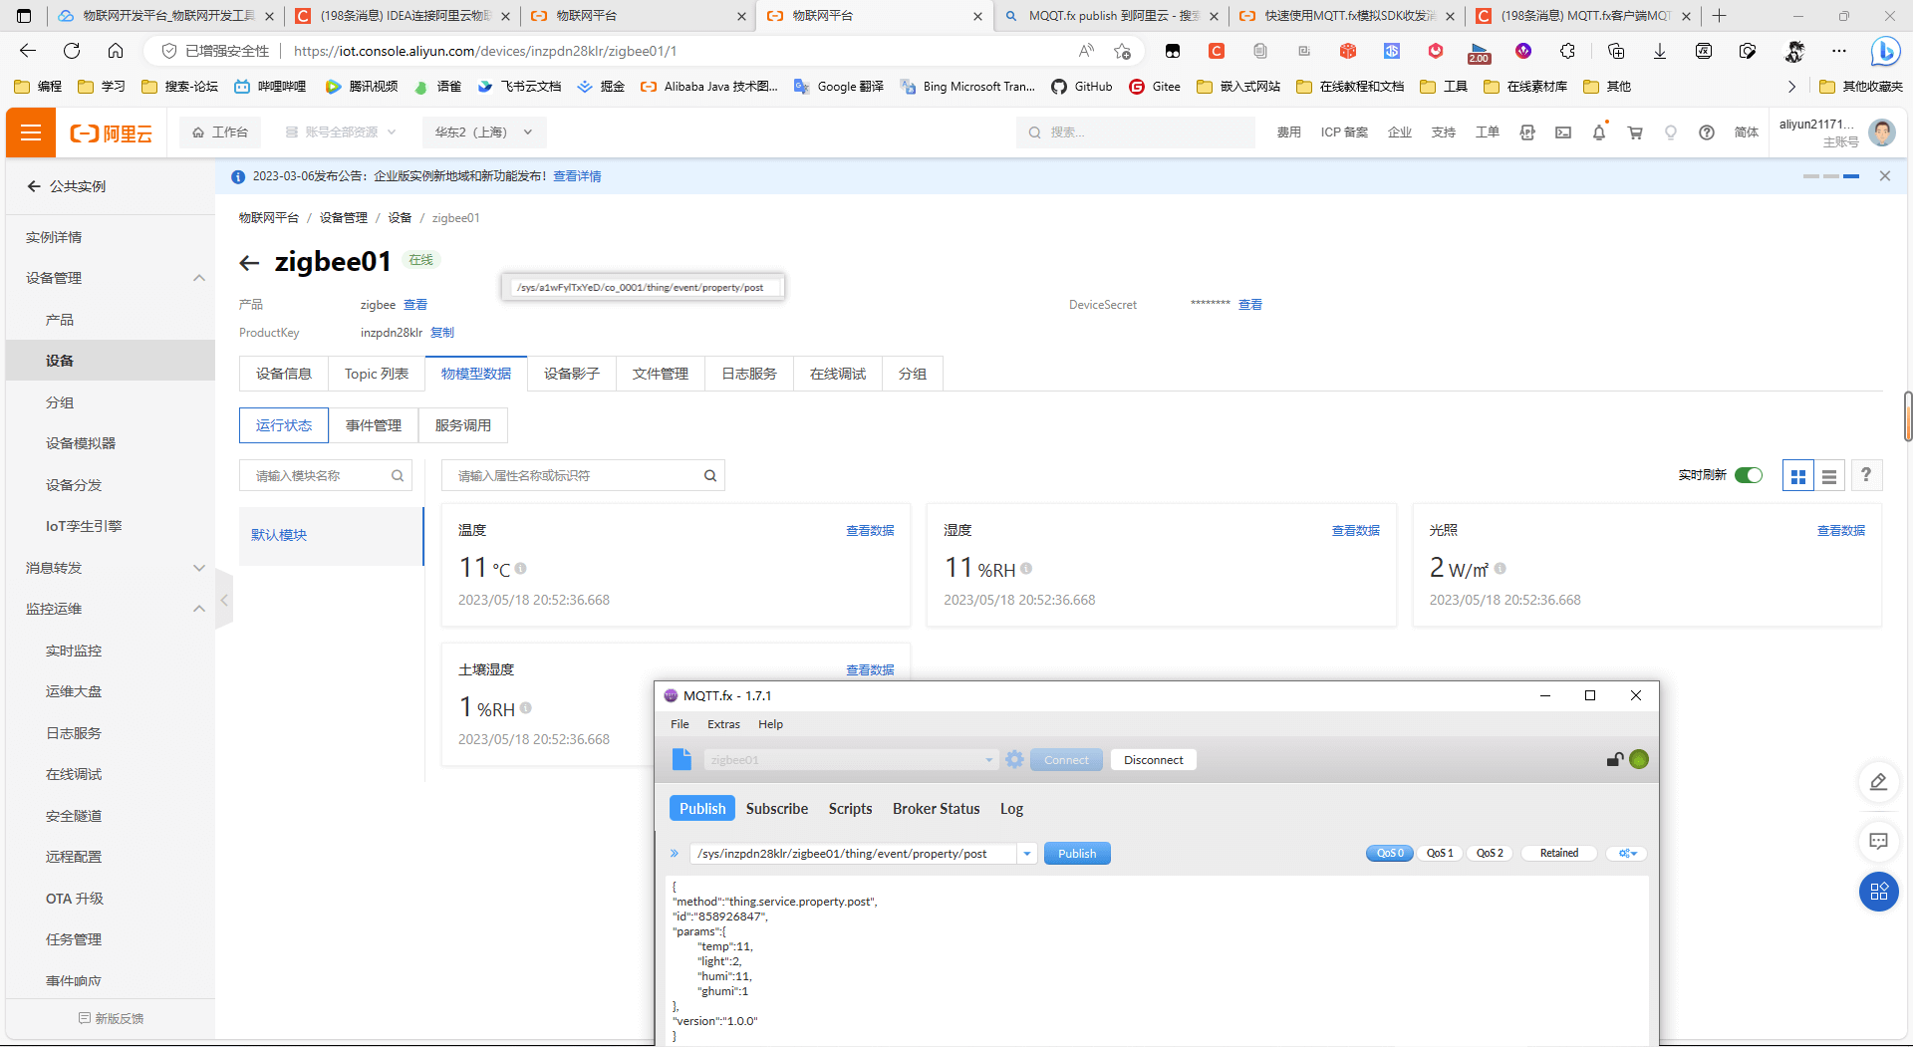Click green connection status indicator in MQTT.fx

pyautogui.click(x=1639, y=760)
